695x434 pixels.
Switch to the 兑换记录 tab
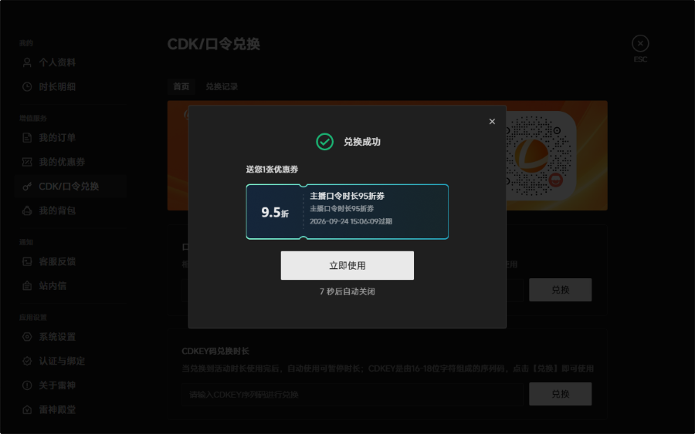click(x=222, y=86)
